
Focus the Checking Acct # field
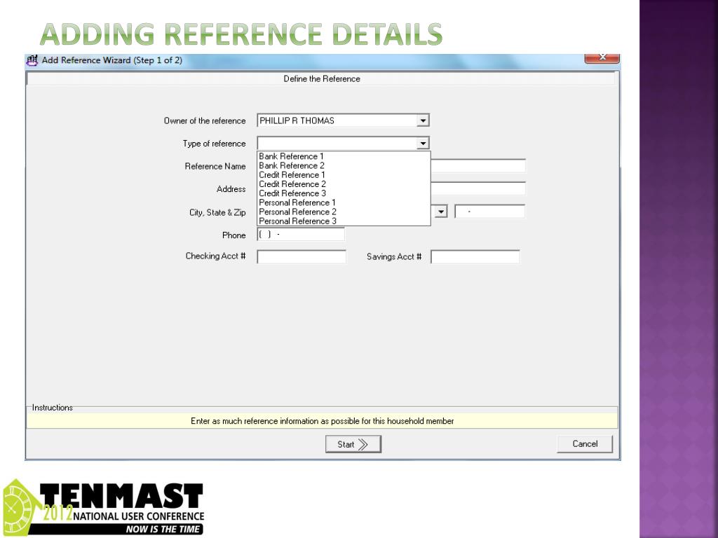tap(302, 256)
